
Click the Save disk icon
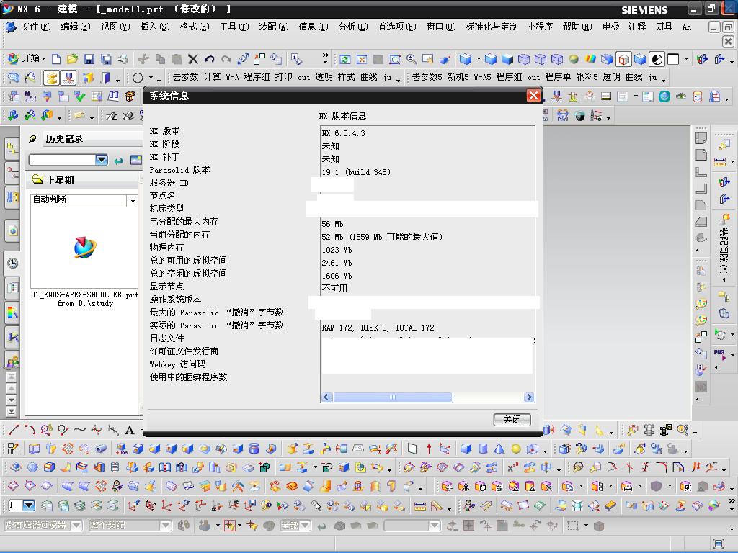pos(89,59)
